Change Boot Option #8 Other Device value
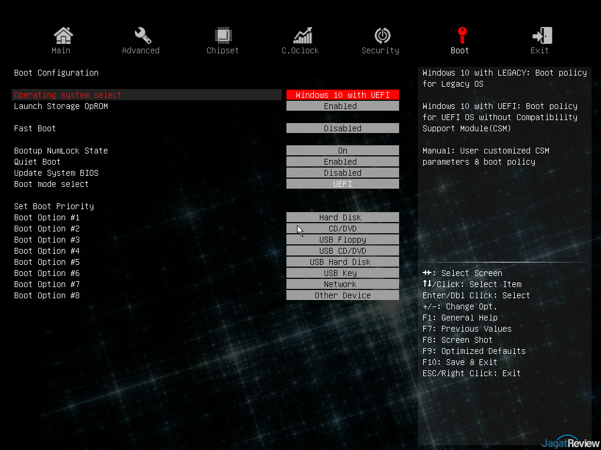 [342, 295]
